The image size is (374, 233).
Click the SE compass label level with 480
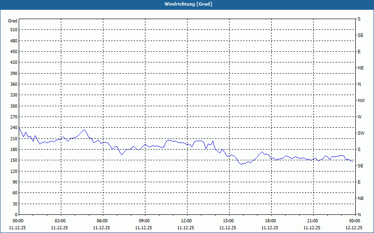360,35
